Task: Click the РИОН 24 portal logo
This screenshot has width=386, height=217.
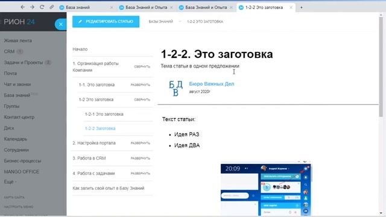Action: coord(19,22)
